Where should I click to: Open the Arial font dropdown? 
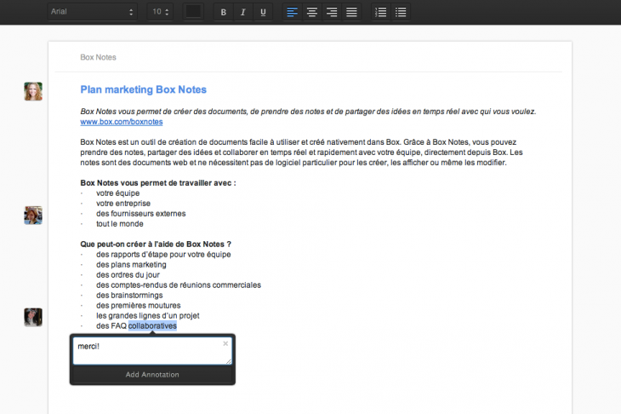click(91, 12)
